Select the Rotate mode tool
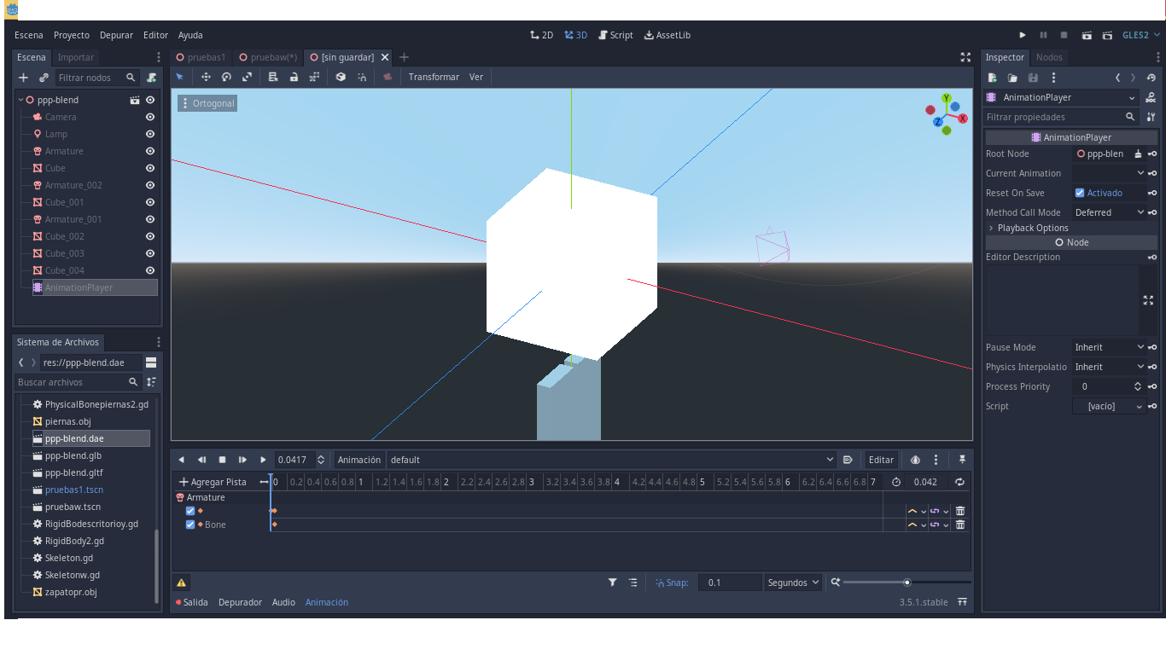 coord(226,77)
